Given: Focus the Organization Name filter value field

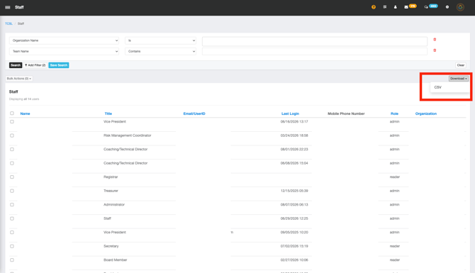Looking at the screenshot, I should click(315, 41).
